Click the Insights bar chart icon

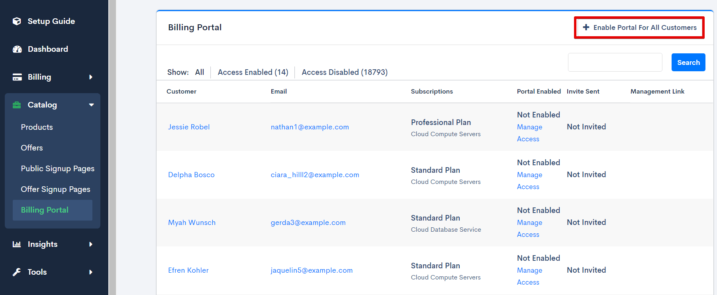[x=17, y=244]
